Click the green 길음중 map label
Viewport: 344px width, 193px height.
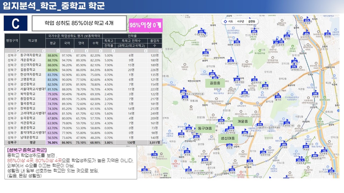[x=215, y=83]
